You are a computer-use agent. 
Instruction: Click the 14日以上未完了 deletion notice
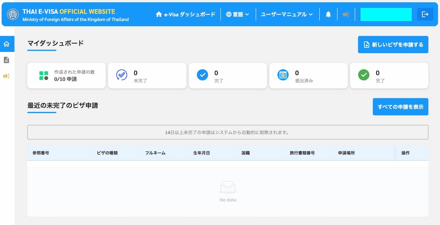pyautogui.click(x=228, y=132)
